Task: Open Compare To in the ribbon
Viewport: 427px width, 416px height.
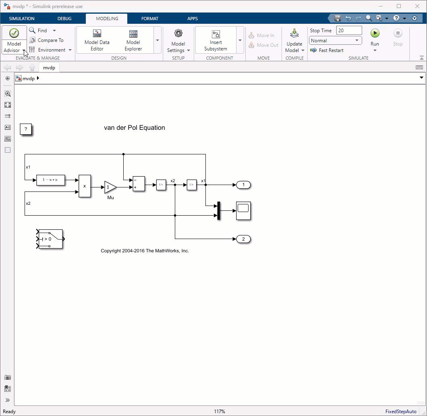Action: coord(47,40)
